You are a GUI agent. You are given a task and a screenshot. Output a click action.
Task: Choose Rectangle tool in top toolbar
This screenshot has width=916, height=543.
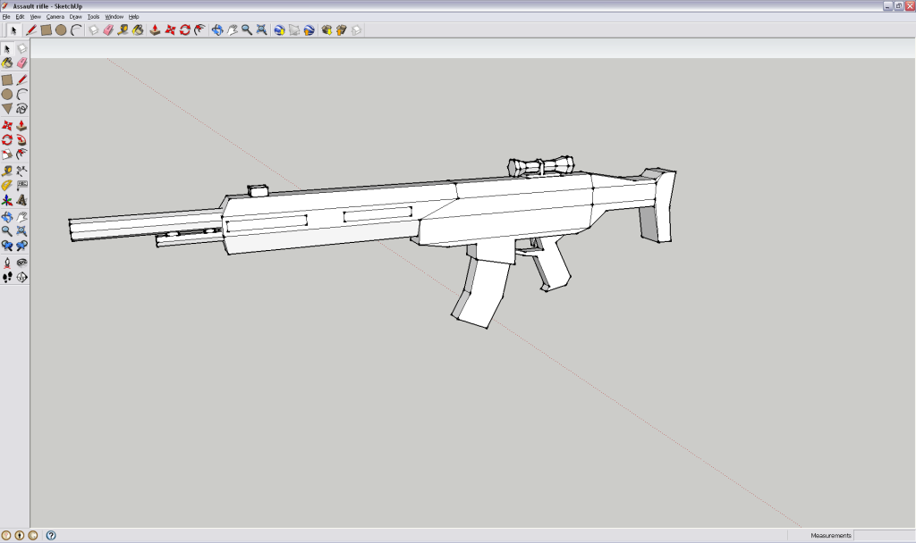point(47,30)
